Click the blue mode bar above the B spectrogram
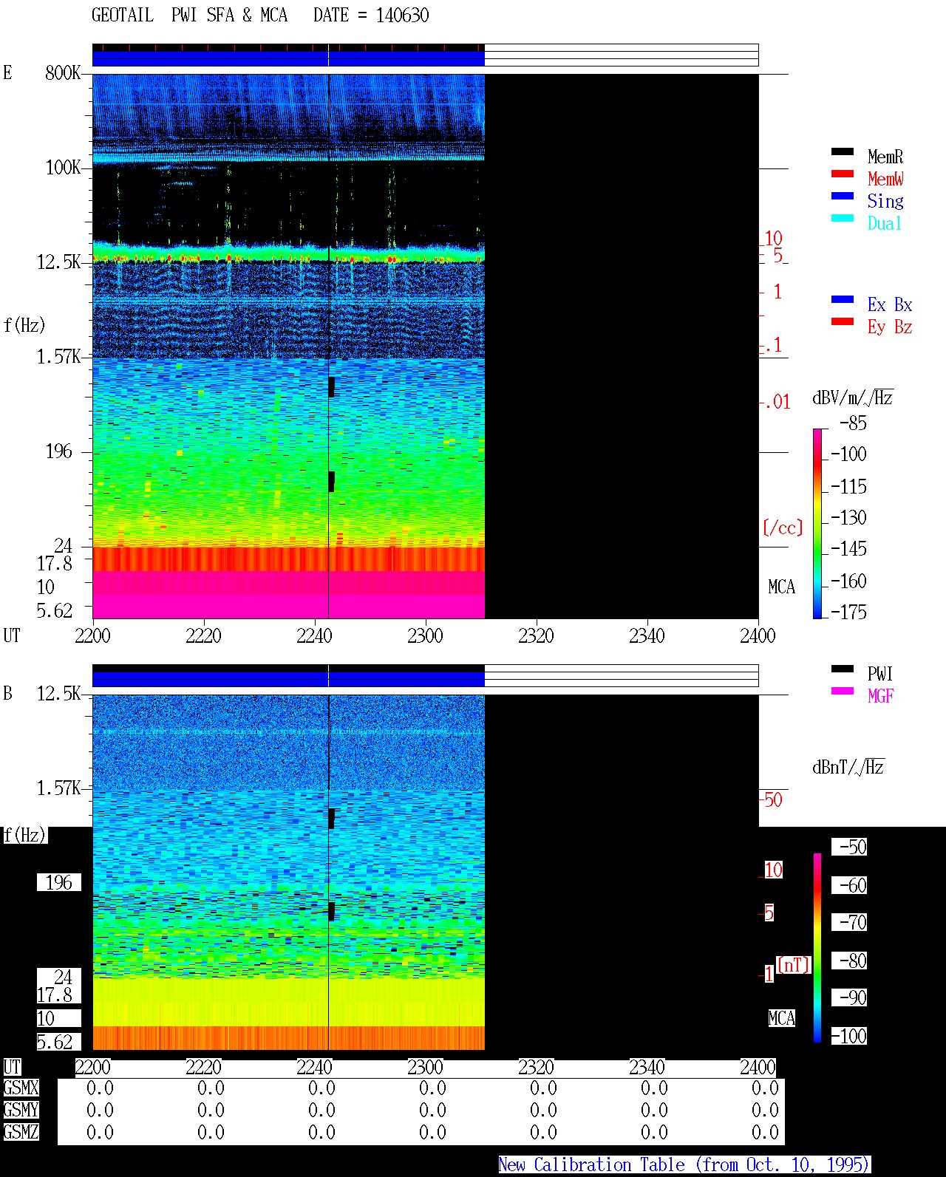This screenshot has height=1177, width=946. 288,679
